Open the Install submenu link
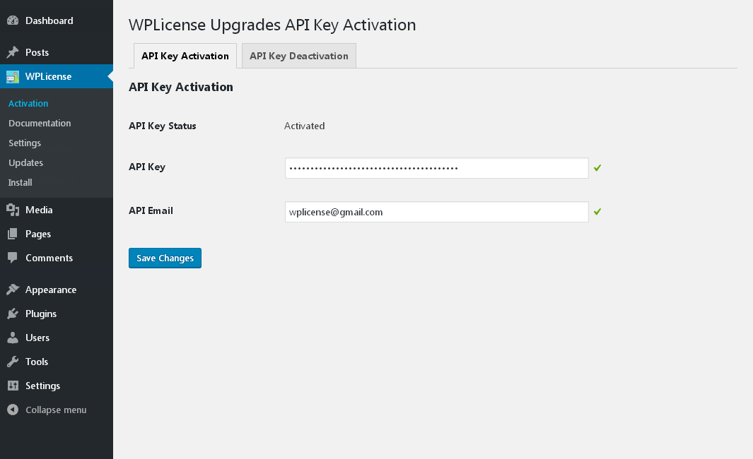Image resolution: width=753 pixels, height=459 pixels. tap(21, 182)
